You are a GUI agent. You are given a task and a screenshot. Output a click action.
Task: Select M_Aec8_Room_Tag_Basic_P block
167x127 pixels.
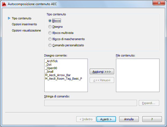63,79
